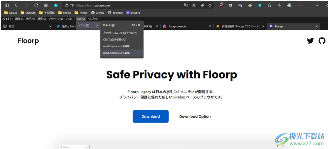Open Floorp's GitHub page via octocat icon

point(322,41)
